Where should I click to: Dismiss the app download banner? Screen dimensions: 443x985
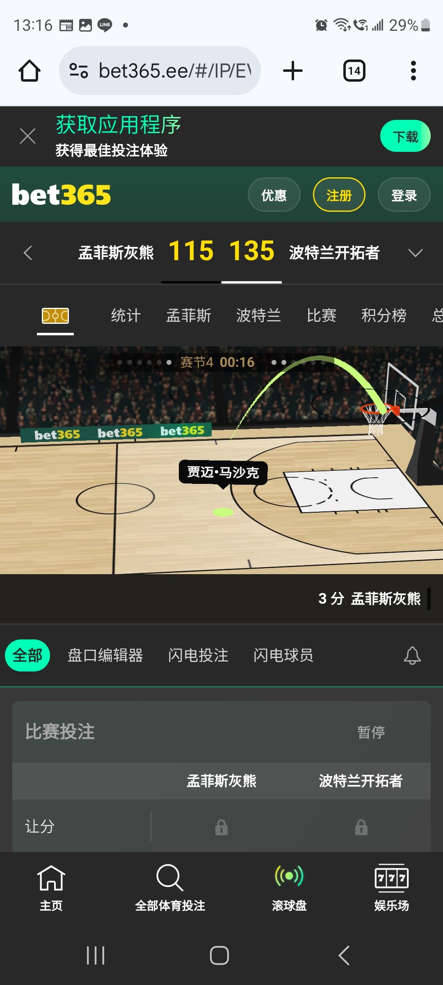tap(27, 136)
